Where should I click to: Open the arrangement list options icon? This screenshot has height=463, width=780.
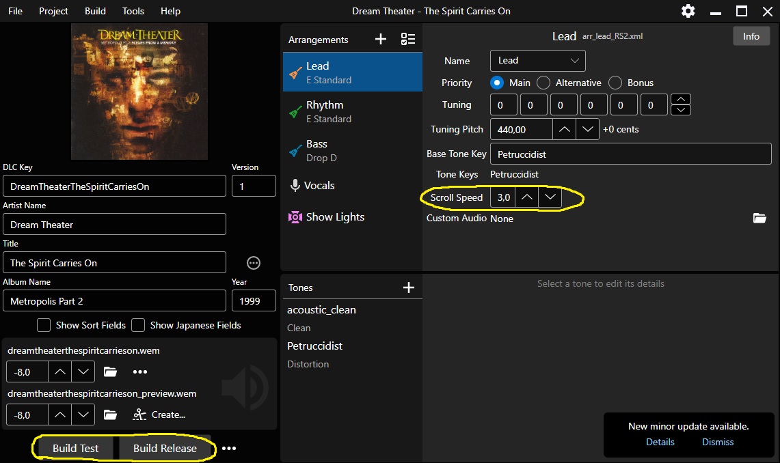[x=408, y=39]
